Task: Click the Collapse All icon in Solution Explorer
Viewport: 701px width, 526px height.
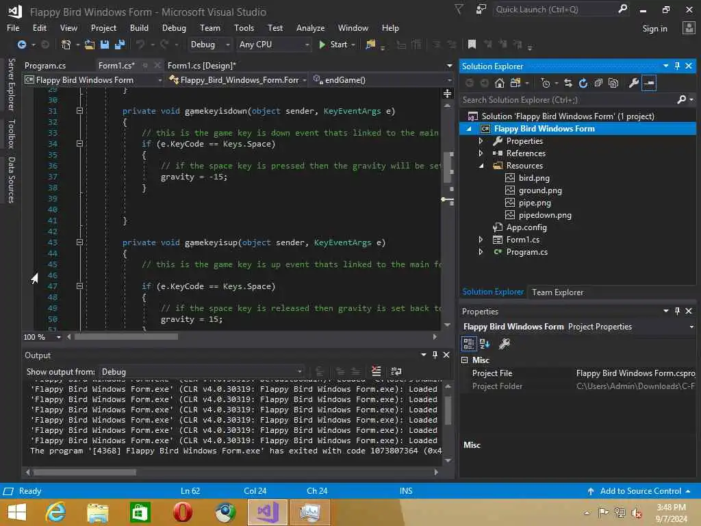Action: 598,83
